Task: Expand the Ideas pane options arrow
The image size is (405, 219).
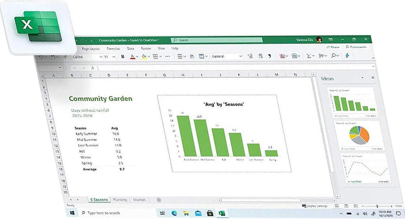Action: click(x=363, y=78)
